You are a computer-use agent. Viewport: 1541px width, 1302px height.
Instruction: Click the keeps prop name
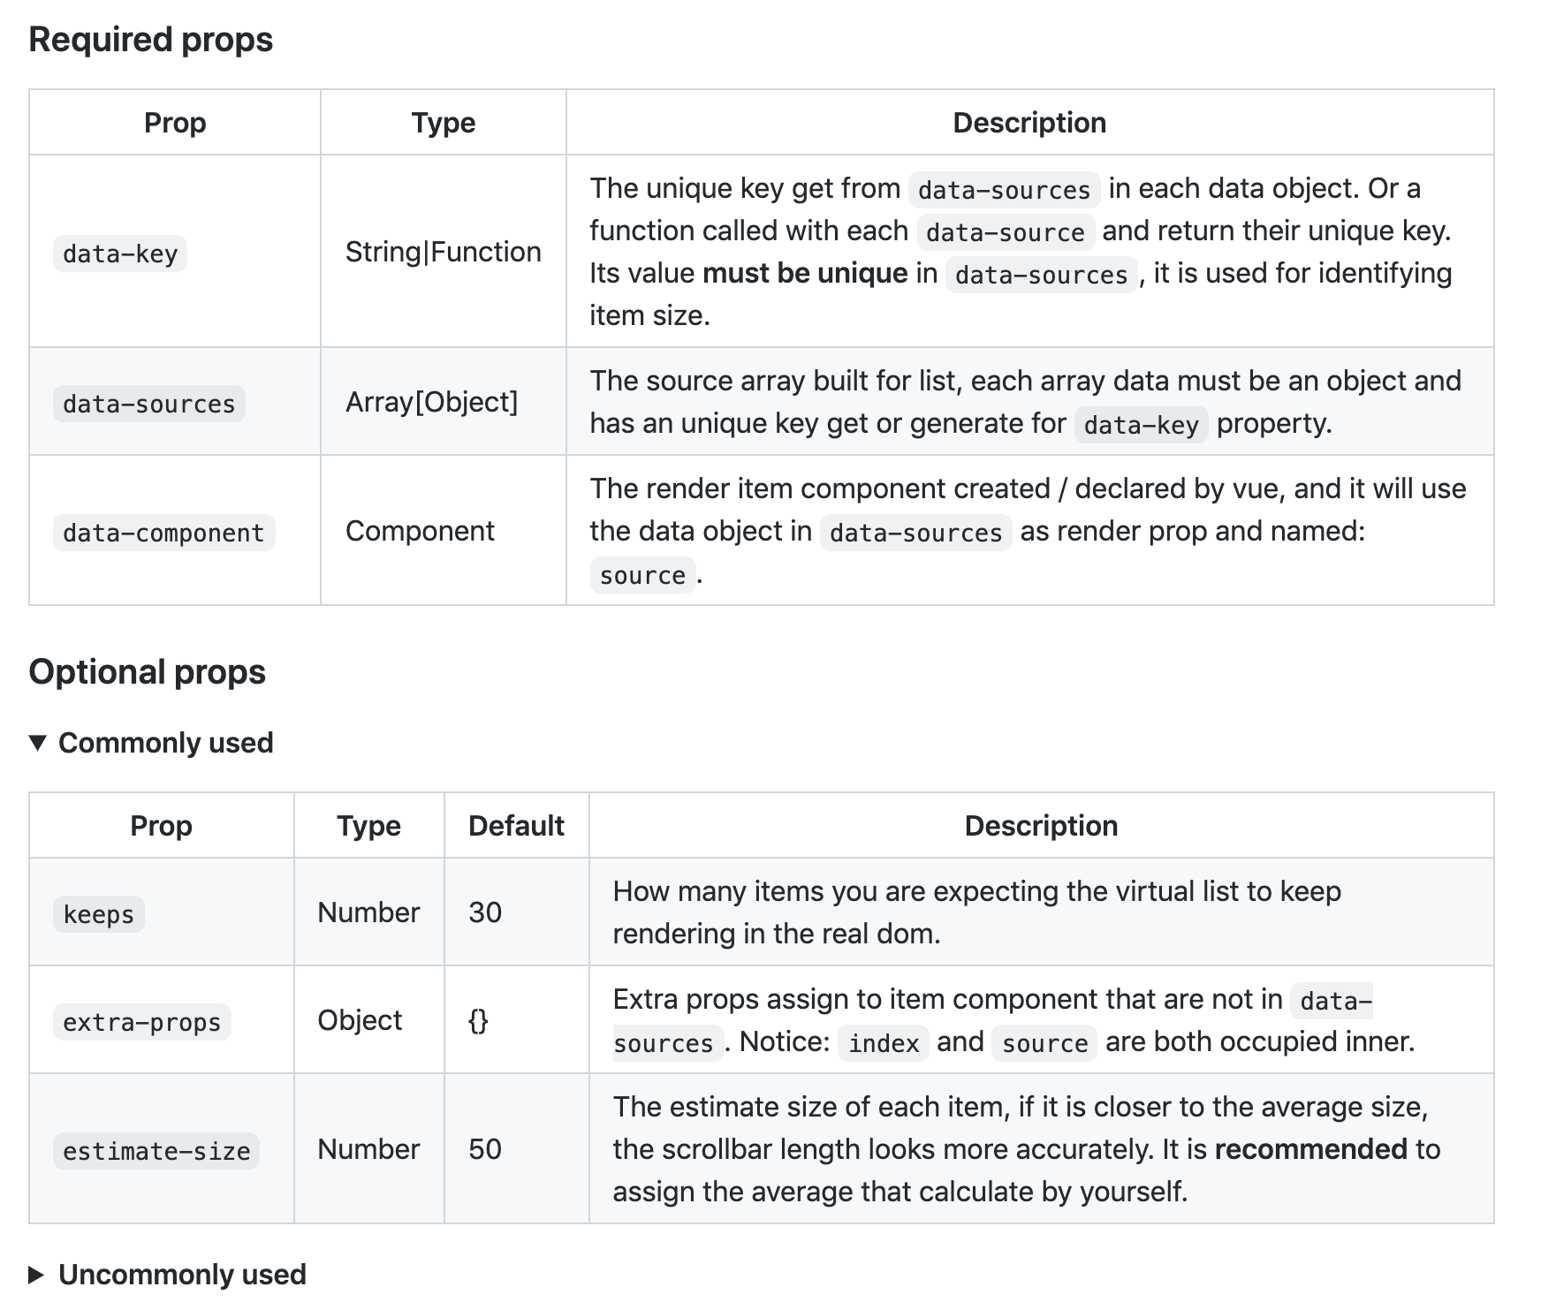pyautogui.click(x=98, y=914)
